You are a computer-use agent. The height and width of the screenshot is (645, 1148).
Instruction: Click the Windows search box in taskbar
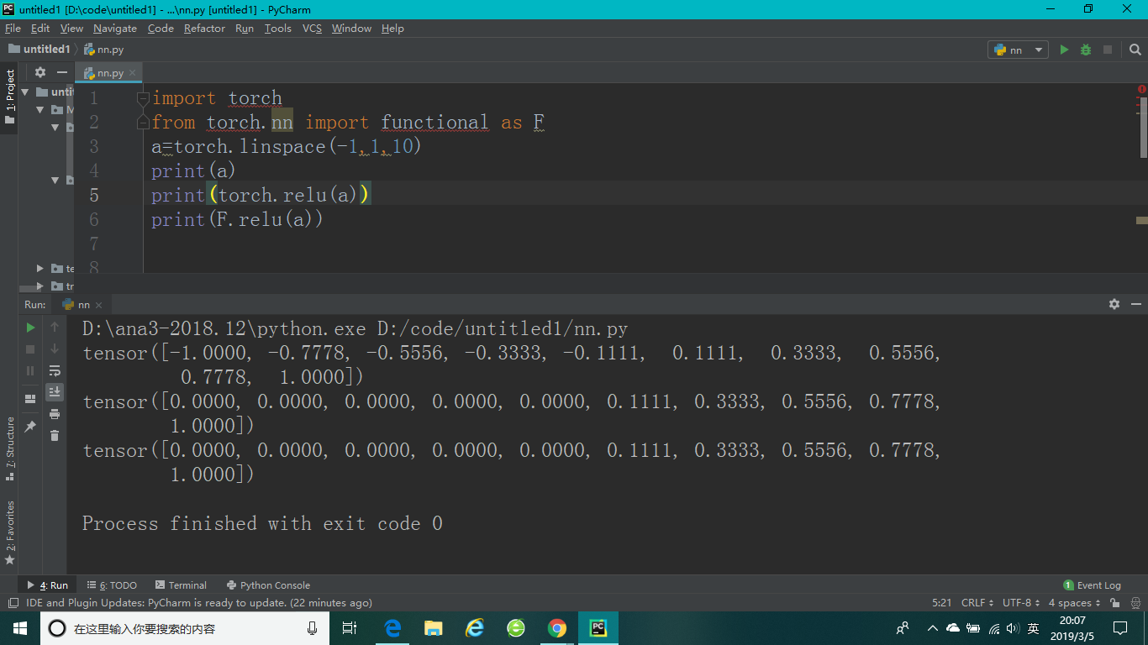pos(185,628)
